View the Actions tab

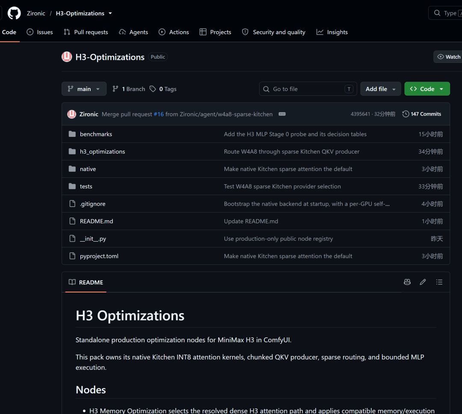point(174,32)
